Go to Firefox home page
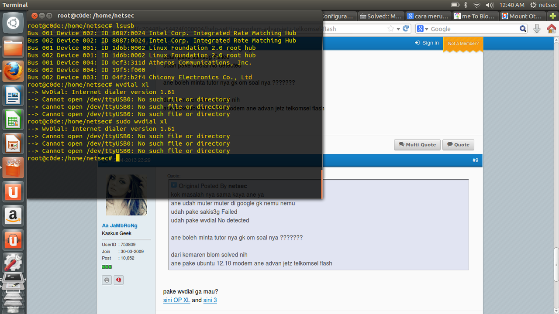This screenshot has height=314, width=559. (x=551, y=29)
